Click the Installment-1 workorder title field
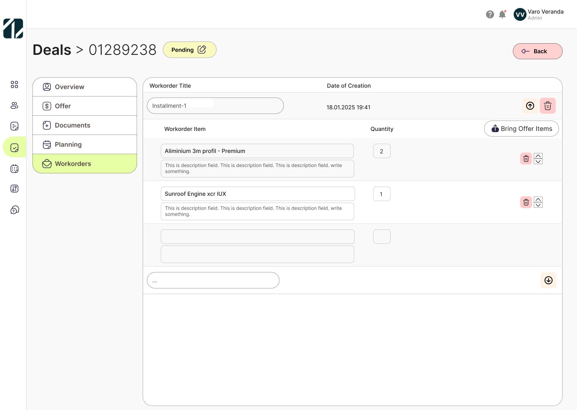 (x=215, y=106)
